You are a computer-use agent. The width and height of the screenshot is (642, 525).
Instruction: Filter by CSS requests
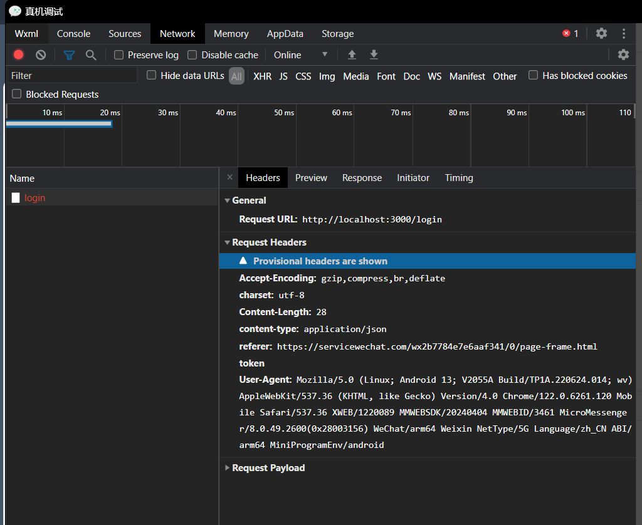[x=303, y=76]
